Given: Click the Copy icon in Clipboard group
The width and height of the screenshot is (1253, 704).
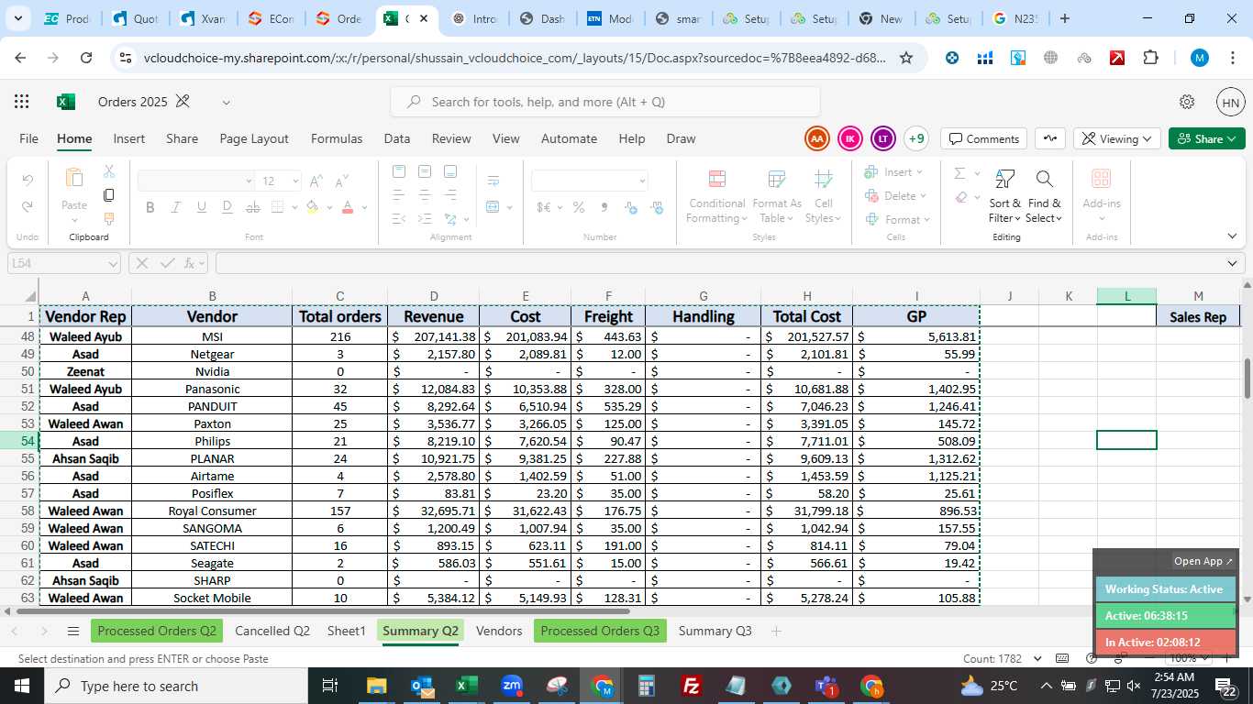Looking at the screenshot, I should [x=109, y=195].
